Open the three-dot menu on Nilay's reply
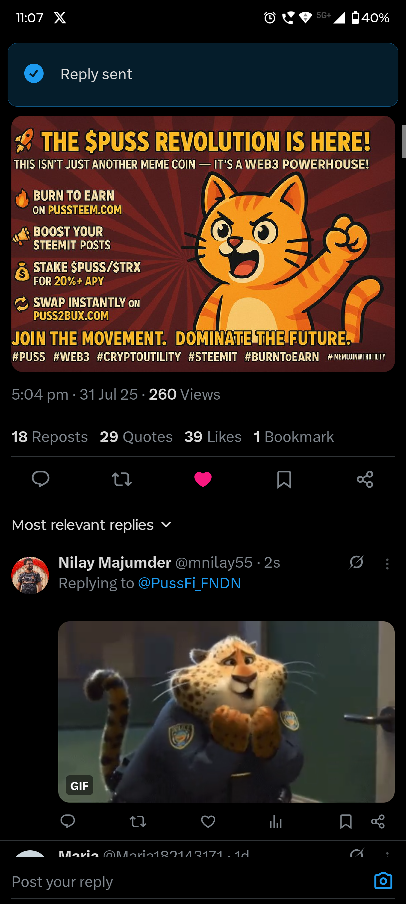 click(x=387, y=564)
